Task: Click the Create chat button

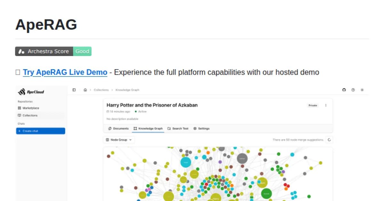Action: click(41, 131)
